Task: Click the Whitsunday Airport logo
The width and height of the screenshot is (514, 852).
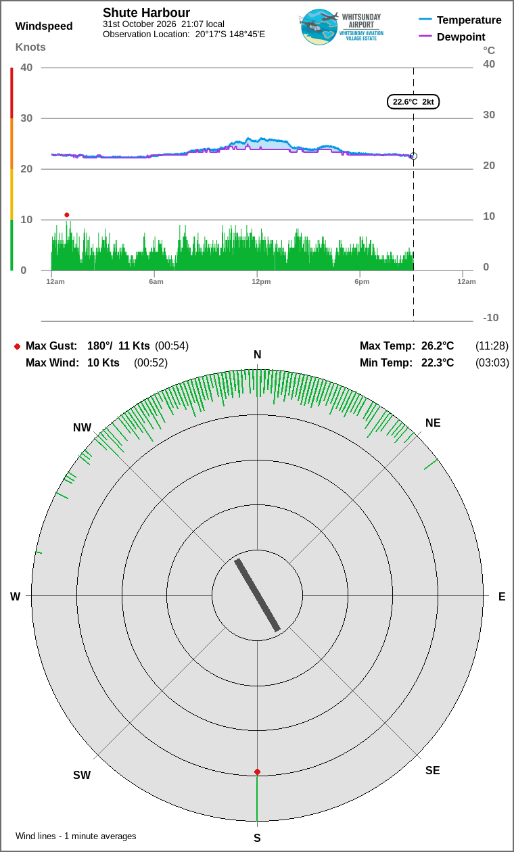Action: click(340, 27)
